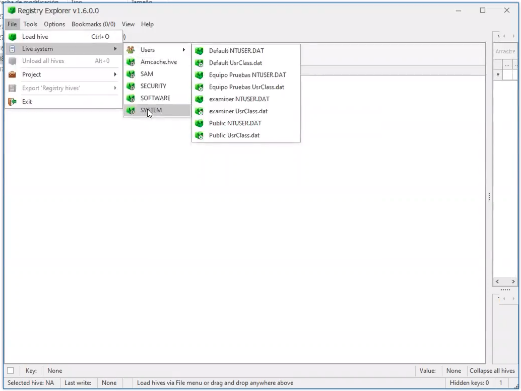Viewport: 521px width, 391px height.
Task: Click the Collapse all hives button
Action: pyautogui.click(x=492, y=370)
